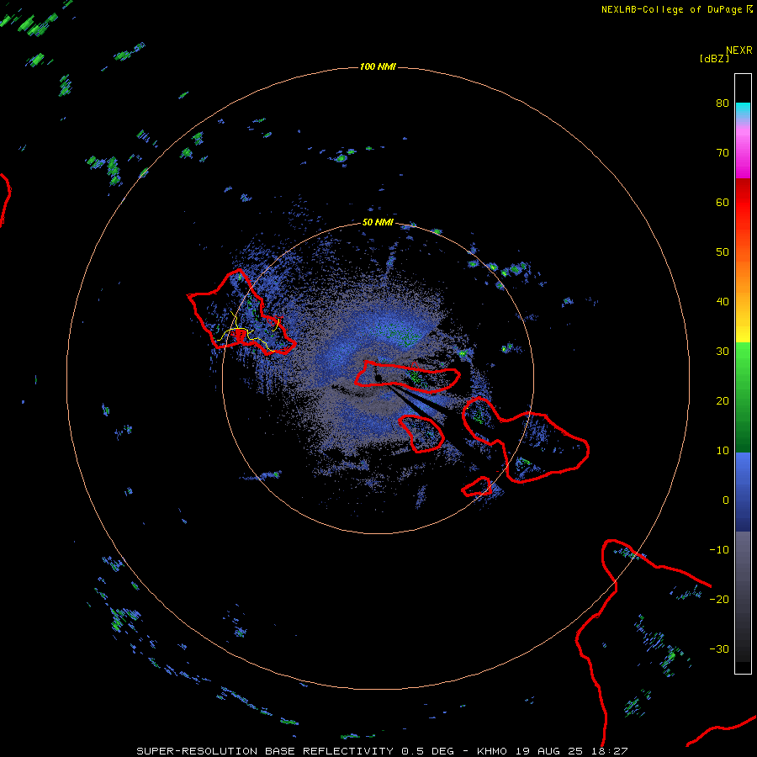The image size is (757, 757).
Task: Click the 80 value on the dBZ scale
Action: [x=723, y=103]
